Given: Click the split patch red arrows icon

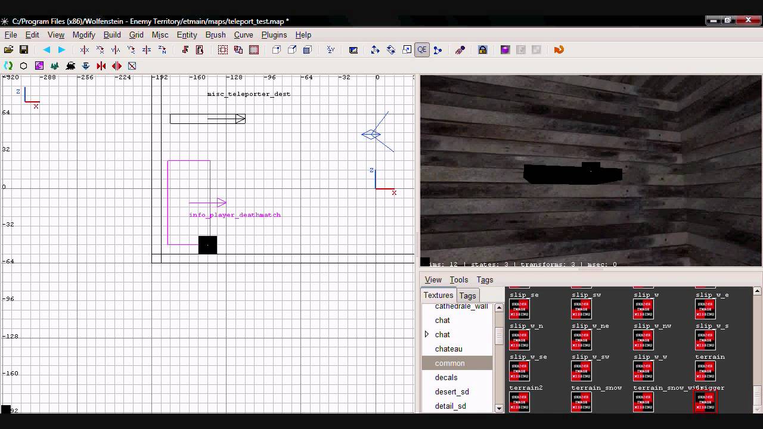Looking at the screenshot, I should point(117,66).
